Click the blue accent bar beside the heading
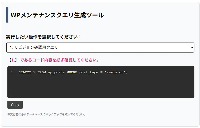The height and width of the screenshot is (128, 200). 7,15
